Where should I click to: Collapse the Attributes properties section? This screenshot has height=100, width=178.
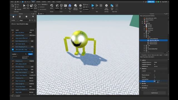coord(140,88)
